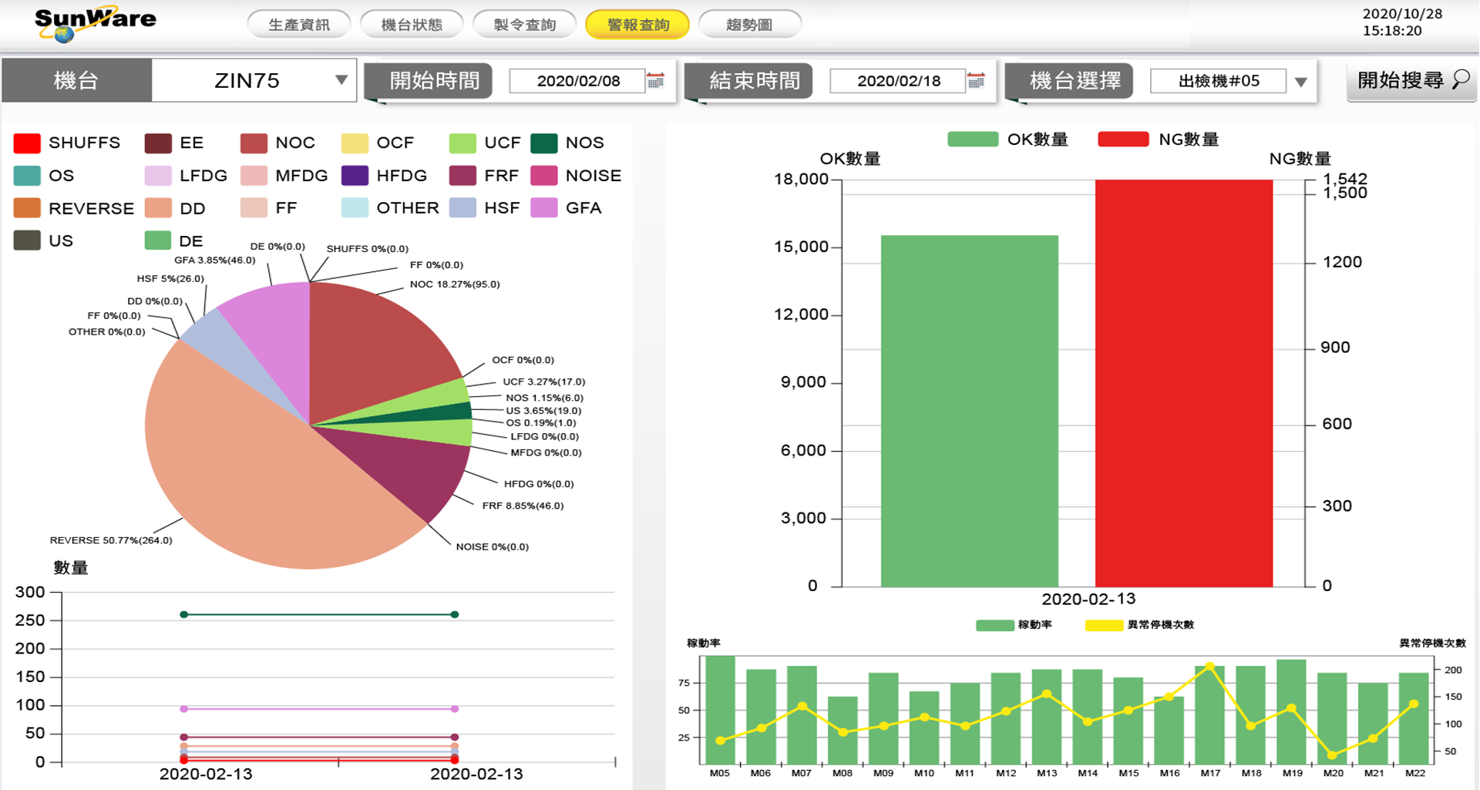1480x790 pixels.
Task: Toggle the FRF legend swatch
Action: (x=462, y=176)
